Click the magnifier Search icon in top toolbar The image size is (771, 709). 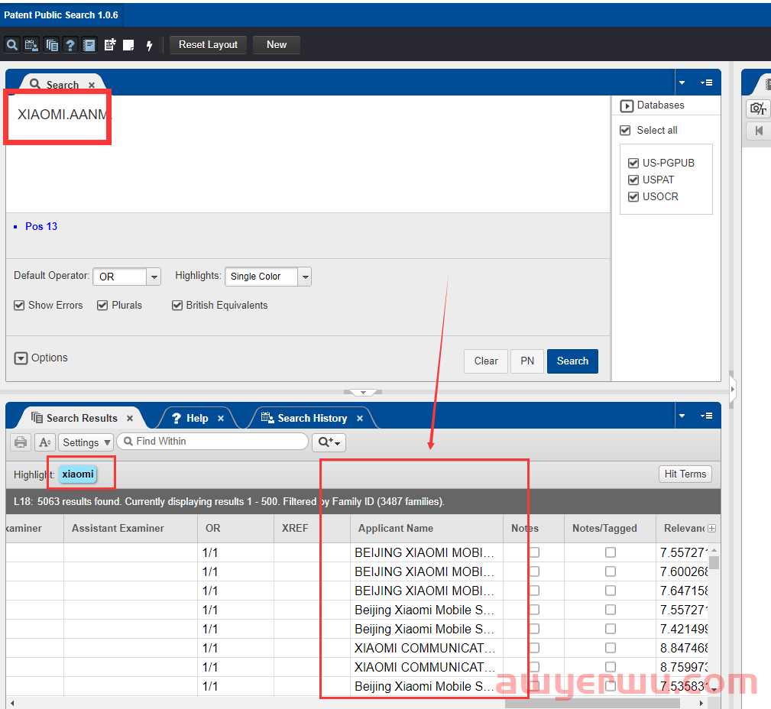(x=12, y=45)
